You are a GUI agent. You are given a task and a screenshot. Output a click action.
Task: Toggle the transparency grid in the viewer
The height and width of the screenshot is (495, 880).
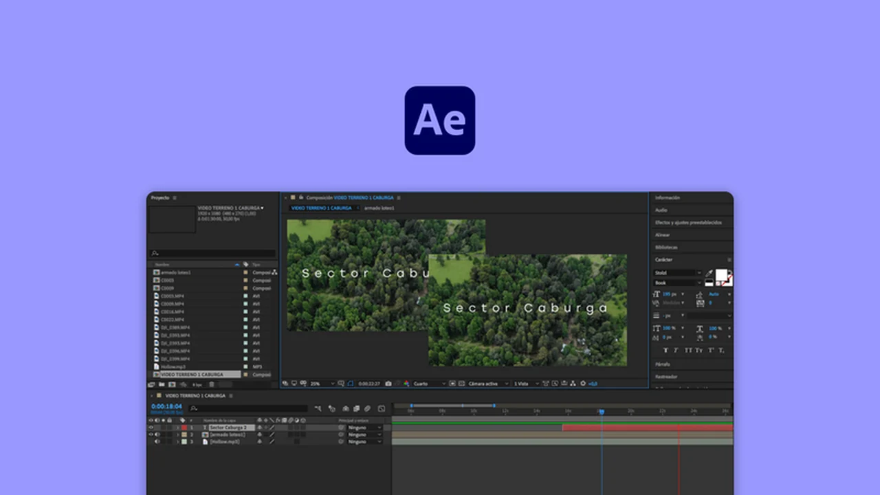pyautogui.click(x=461, y=384)
